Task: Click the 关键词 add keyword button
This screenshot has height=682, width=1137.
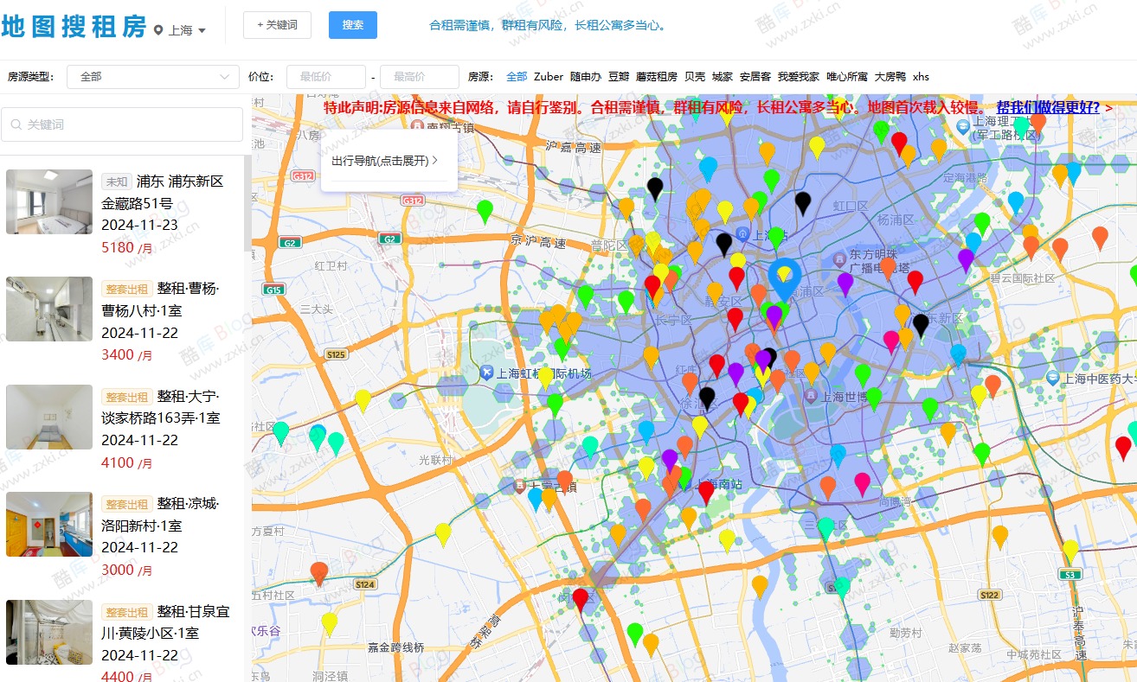Action: (x=279, y=25)
